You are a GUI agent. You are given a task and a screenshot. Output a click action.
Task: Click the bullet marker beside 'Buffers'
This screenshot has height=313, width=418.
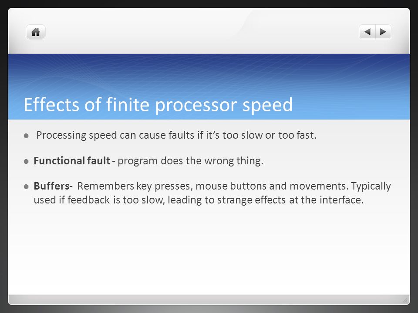click(x=26, y=186)
